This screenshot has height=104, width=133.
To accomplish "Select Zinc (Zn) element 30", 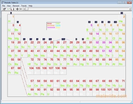I will pyautogui.click(x=83, y=45).
